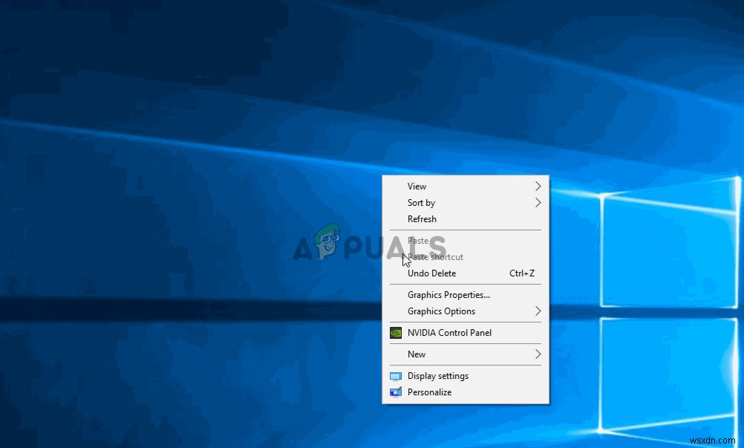Open the Sort by menu entry
Image resolution: width=744 pixels, height=448 pixels.
pyautogui.click(x=421, y=202)
